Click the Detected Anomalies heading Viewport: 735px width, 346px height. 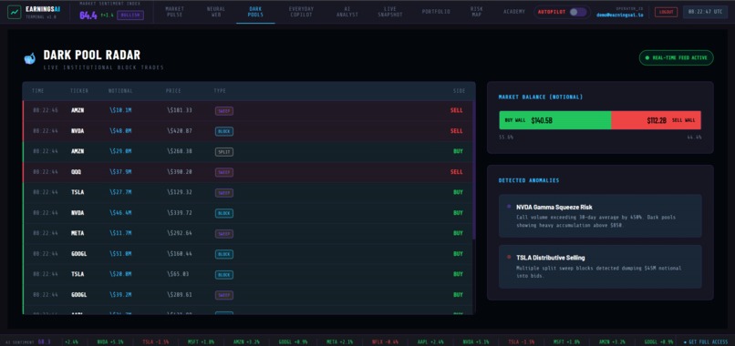click(x=529, y=180)
